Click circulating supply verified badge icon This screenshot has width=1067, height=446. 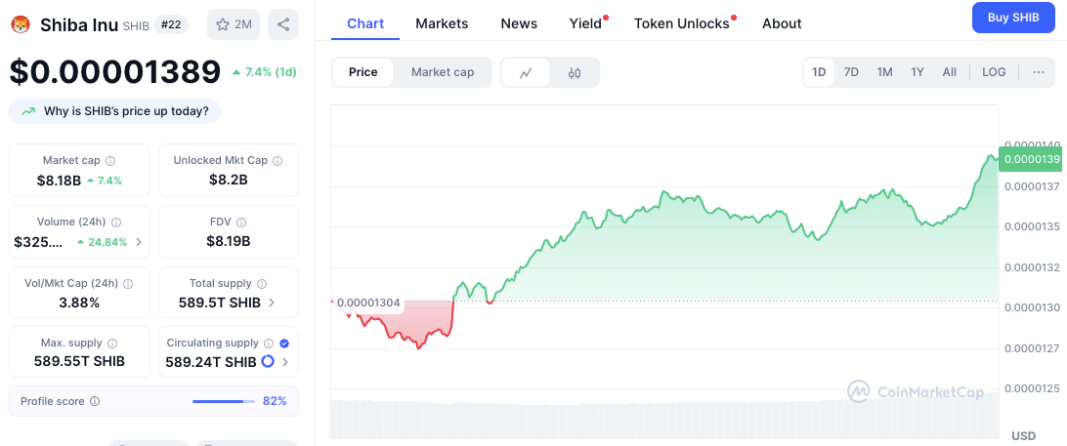[284, 343]
